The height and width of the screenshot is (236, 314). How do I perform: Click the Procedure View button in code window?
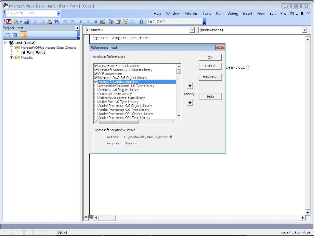86,217
